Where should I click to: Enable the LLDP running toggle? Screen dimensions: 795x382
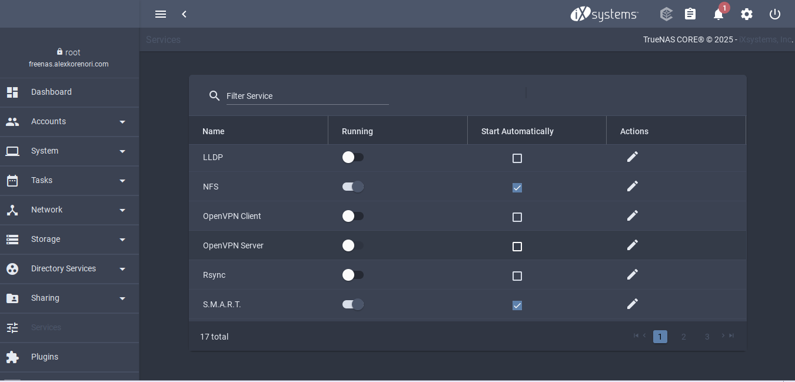tap(353, 157)
